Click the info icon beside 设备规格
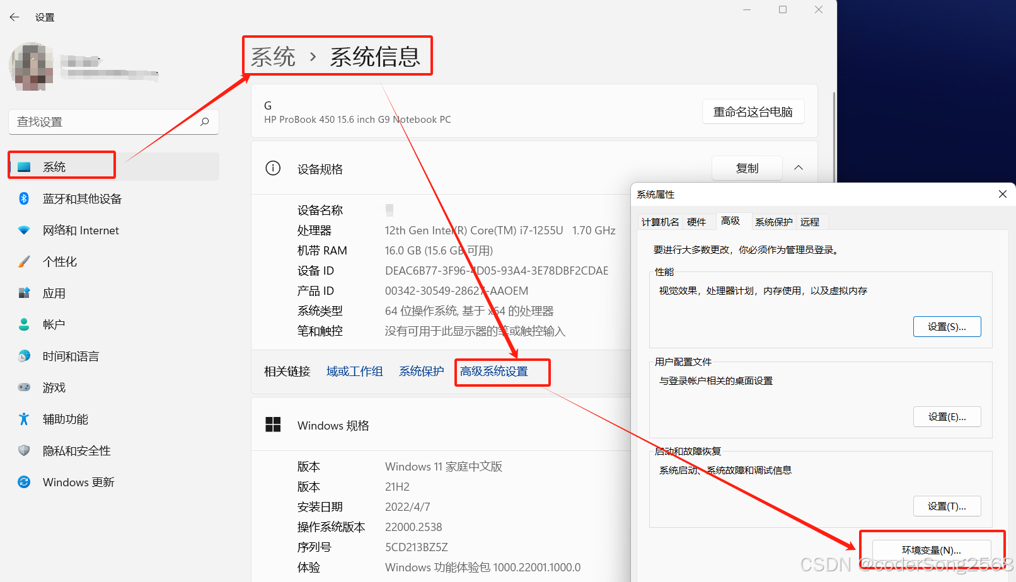This screenshot has height=582, width=1016. pyautogui.click(x=273, y=168)
